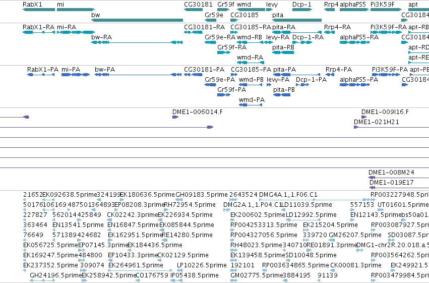Open the Dcp-1 gene label
Screen dimensions: 429x283
click(302, 5)
